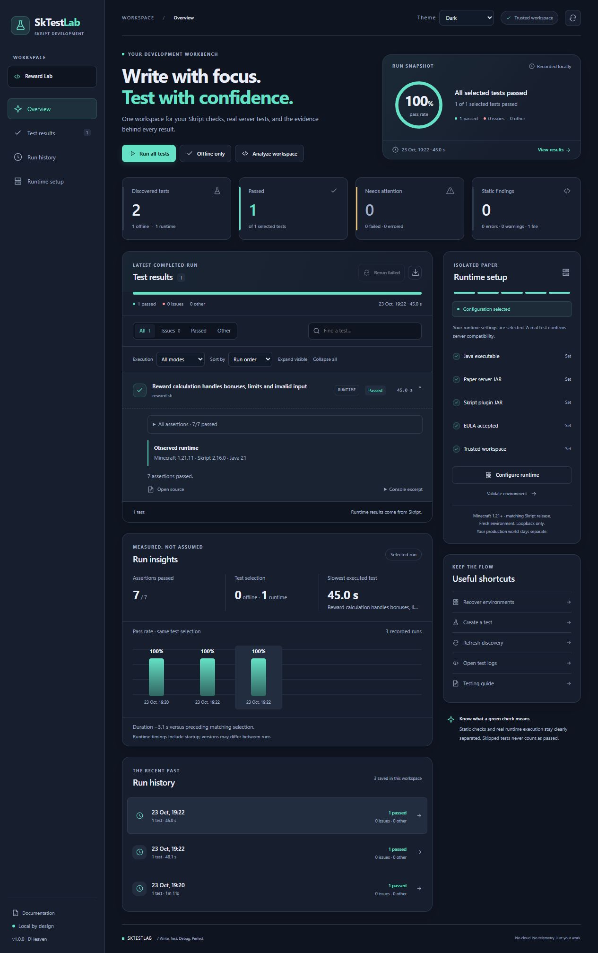Screen dimensions: 598x953
Task: Click the sparkle icon beside Know what a green check means
Action: pyautogui.click(x=451, y=719)
